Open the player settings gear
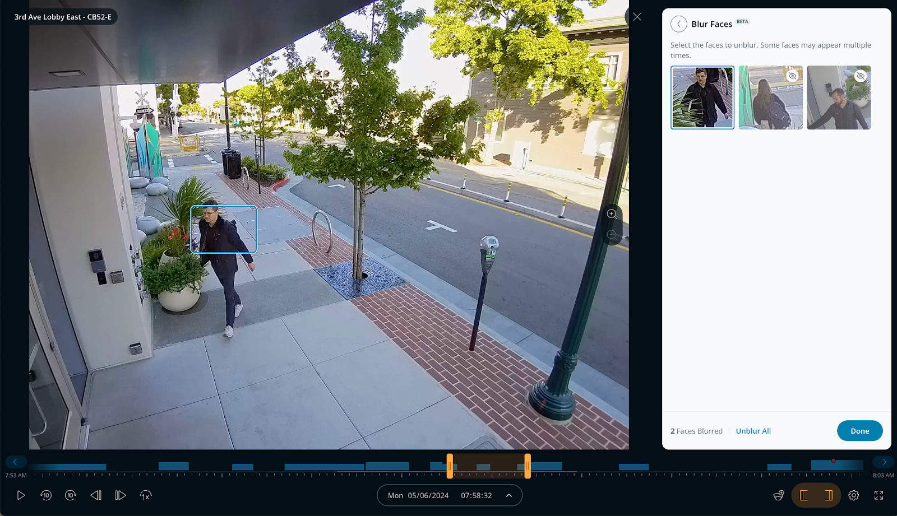 point(854,495)
